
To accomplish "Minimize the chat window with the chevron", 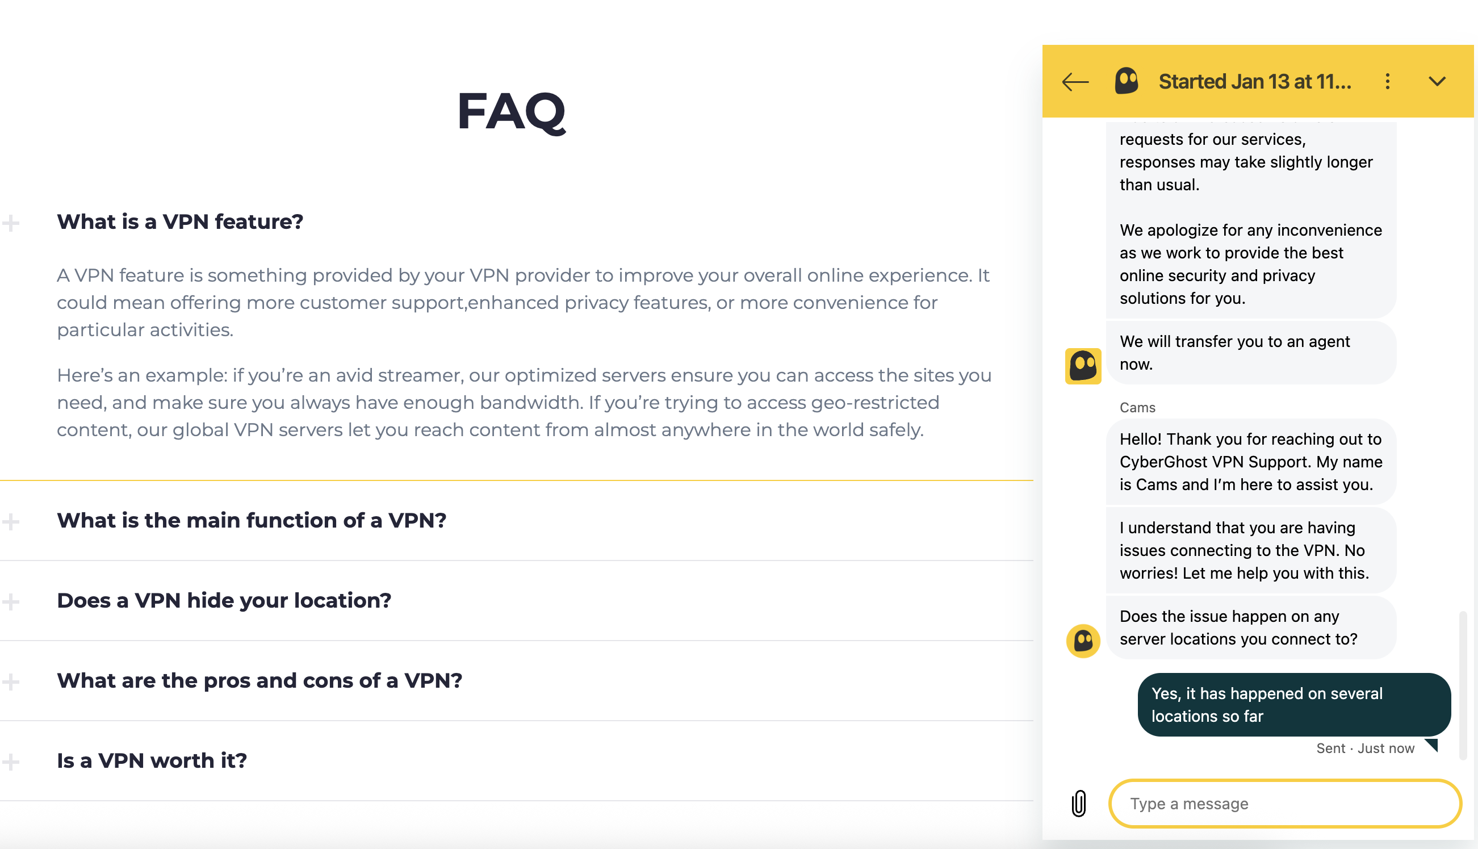I will [x=1437, y=82].
